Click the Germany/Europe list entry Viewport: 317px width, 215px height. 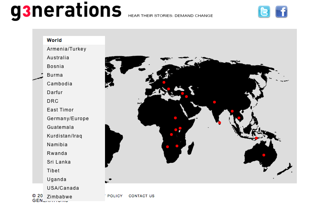[68, 119]
